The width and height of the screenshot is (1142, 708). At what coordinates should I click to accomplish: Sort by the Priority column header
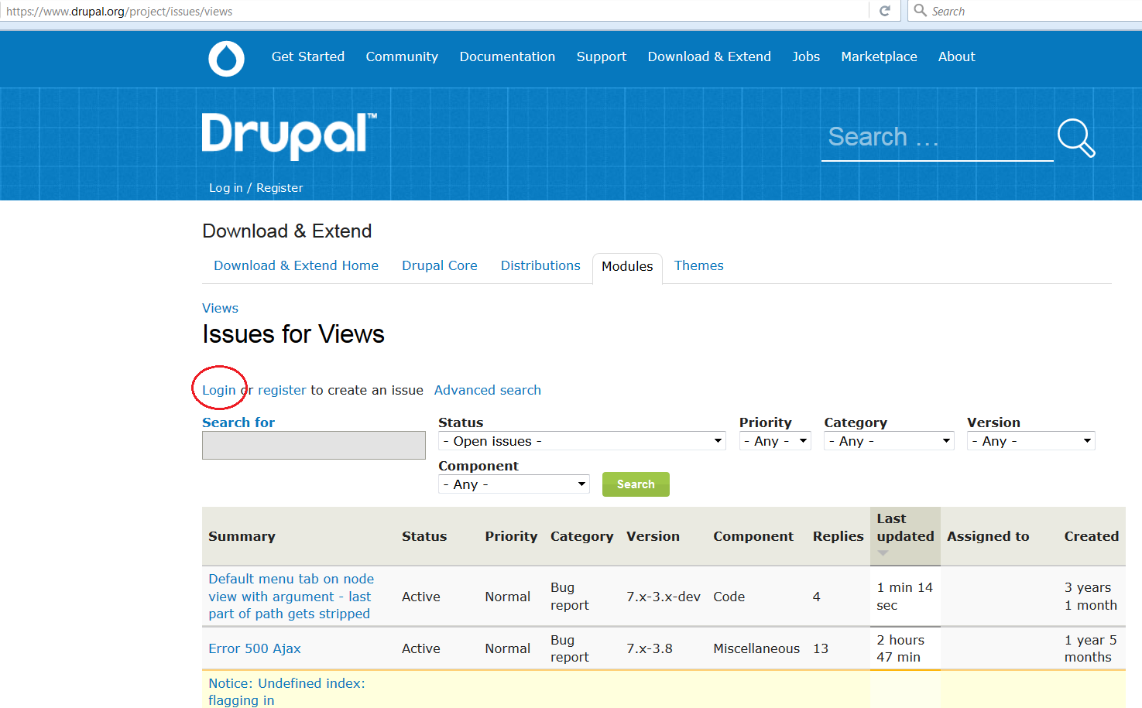[511, 536]
